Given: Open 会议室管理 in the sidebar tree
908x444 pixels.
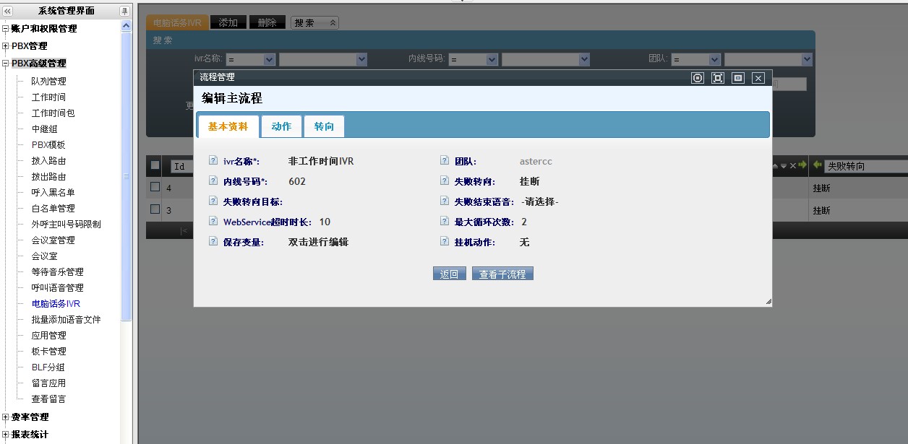Looking at the screenshot, I should pyautogui.click(x=53, y=240).
